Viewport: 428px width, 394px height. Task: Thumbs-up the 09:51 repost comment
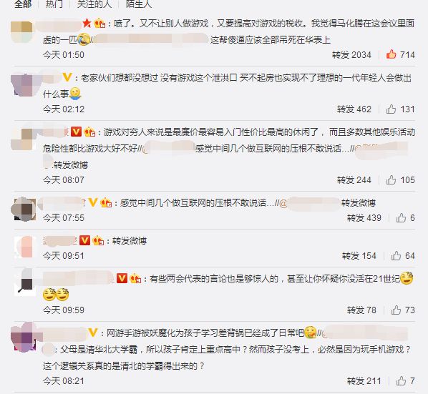396,256
